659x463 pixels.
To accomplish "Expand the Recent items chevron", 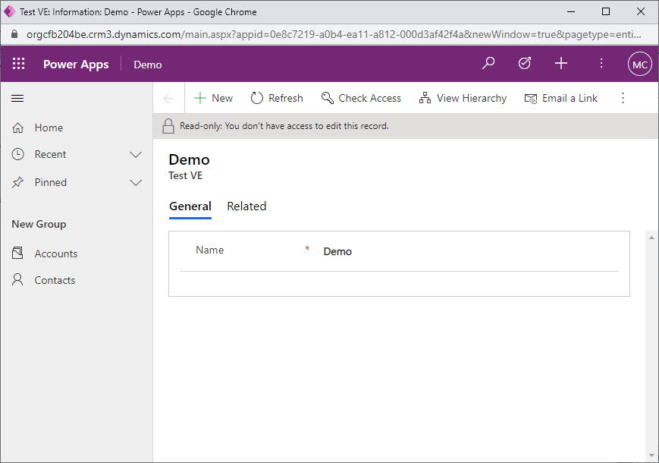I will point(136,155).
